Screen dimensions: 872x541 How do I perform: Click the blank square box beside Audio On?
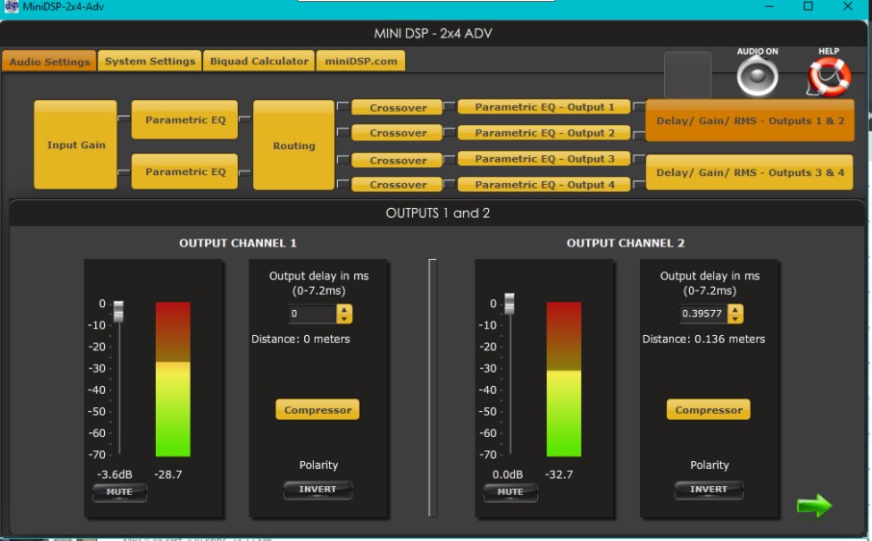(x=688, y=74)
